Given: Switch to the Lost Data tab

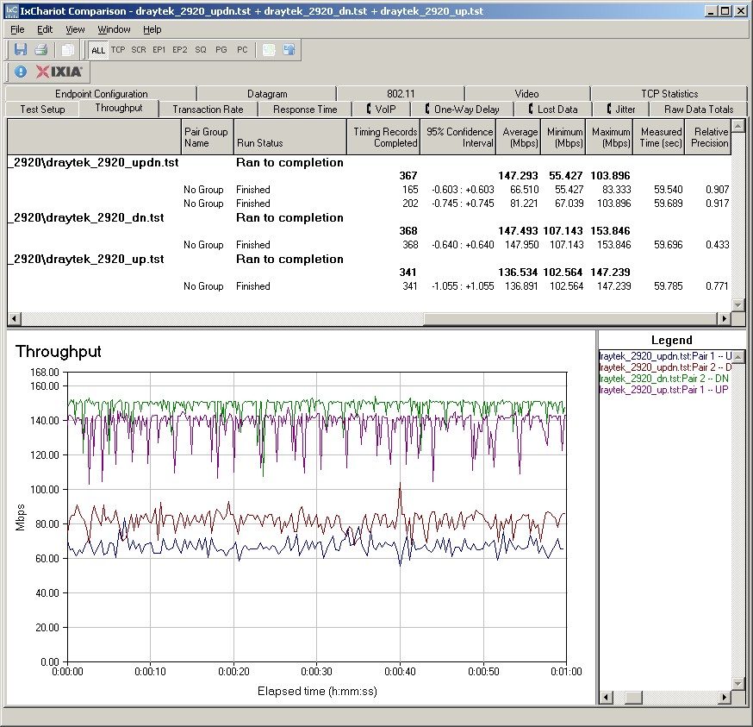Looking at the screenshot, I should tap(553, 110).
